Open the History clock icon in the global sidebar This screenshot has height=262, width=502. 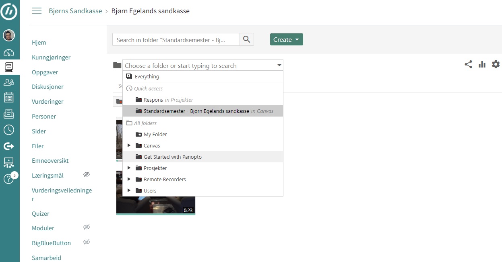(x=9, y=129)
